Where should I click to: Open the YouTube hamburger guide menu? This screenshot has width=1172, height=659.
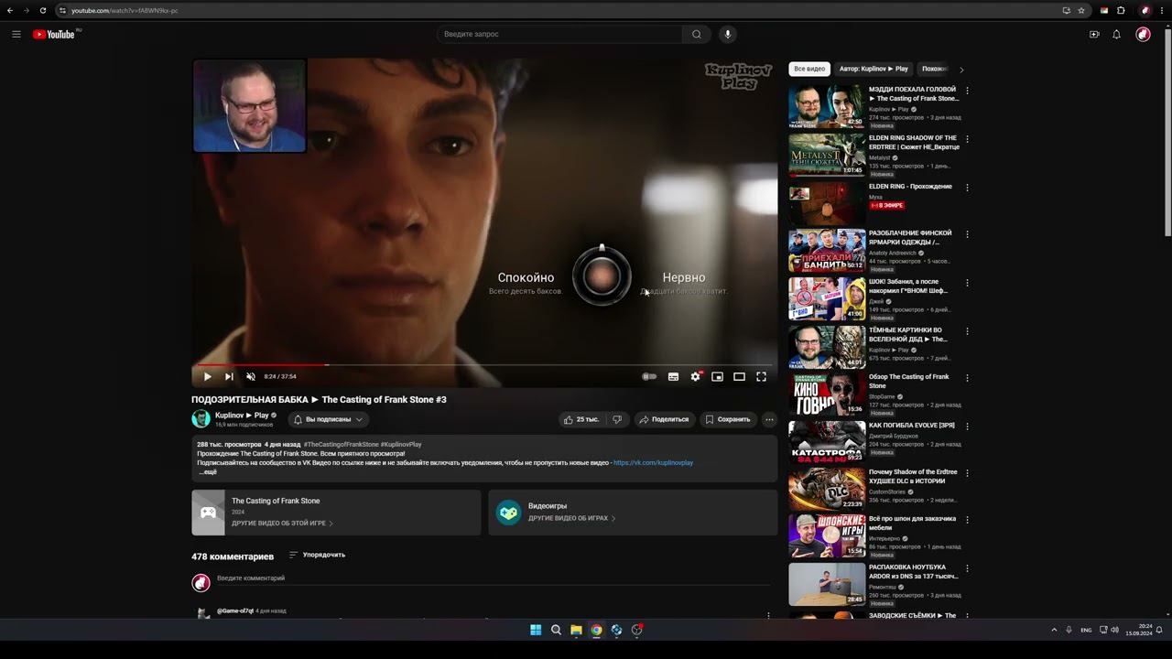(x=16, y=34)
